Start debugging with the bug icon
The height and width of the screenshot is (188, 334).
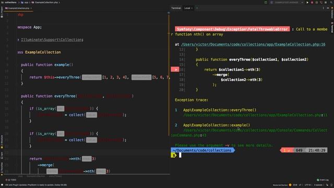(x=312, y=2)
